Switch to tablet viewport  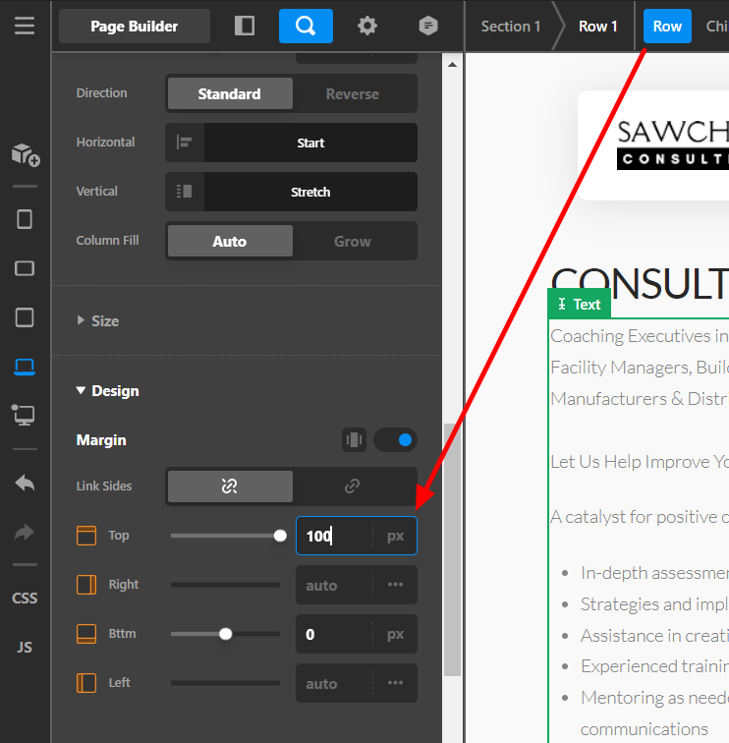(25, 317)
